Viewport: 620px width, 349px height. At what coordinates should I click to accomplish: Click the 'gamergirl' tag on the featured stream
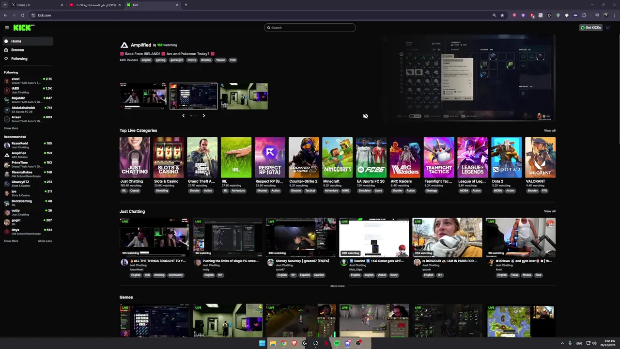(176, 60)
